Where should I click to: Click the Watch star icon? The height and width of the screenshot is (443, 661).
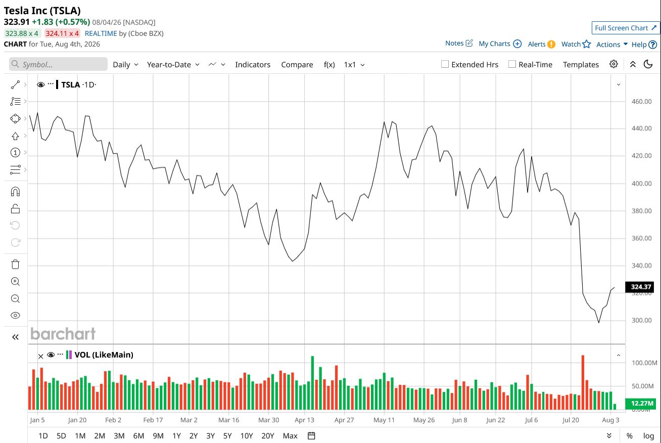[x=586, y=44]
